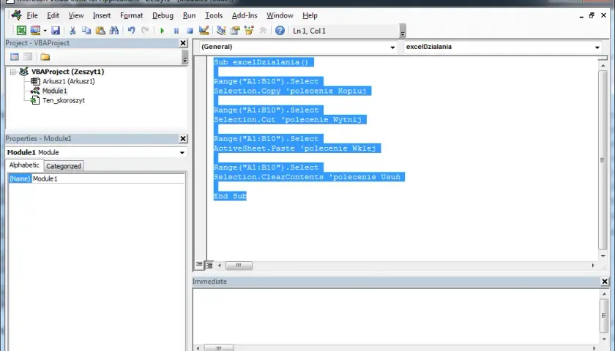Open Visual Basic Help question icon

pyautogui.click(x=280, y=31)
